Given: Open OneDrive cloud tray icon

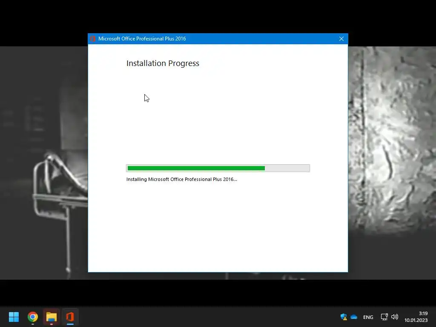Looking at the screenshot, I should pos(354,317).
